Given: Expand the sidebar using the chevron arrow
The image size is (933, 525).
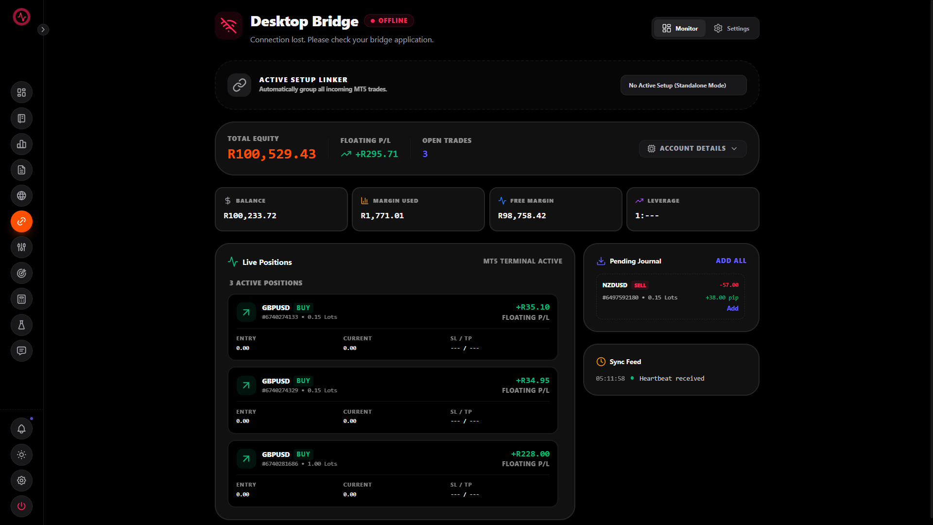Looking at the screenshot, I should coord(43,30).
